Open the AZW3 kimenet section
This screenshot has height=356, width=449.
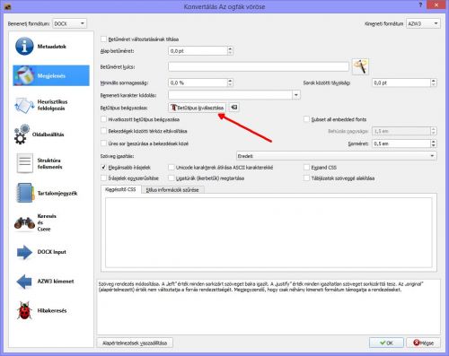[x=51, y=282]
